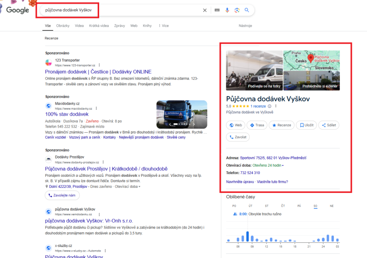Show the next image in the truck carousel
The height and width of the screenshot is (258, 367).
(x=194, y=124)
